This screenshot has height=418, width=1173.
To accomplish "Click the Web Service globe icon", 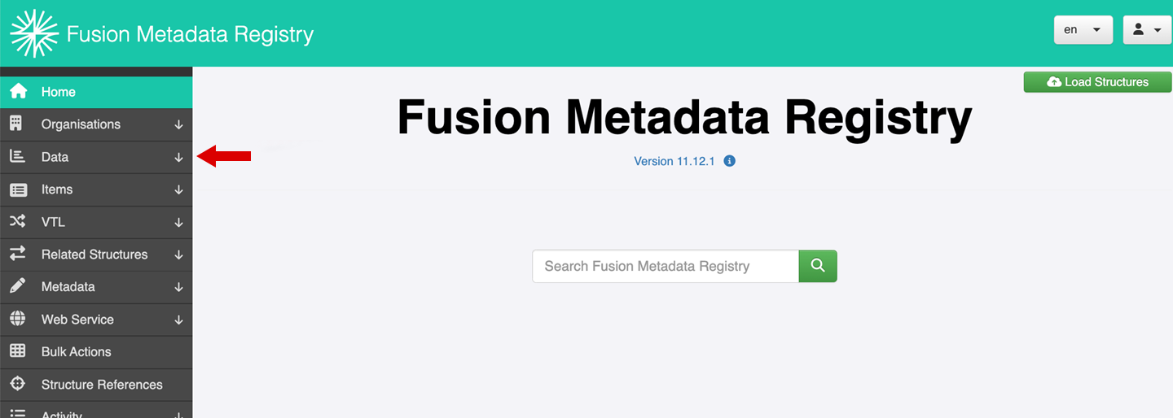I will click(x=17, y=319).
